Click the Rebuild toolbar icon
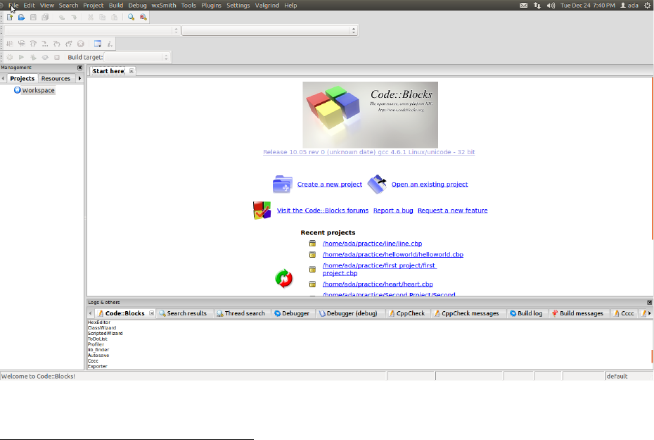 point(45,57)
